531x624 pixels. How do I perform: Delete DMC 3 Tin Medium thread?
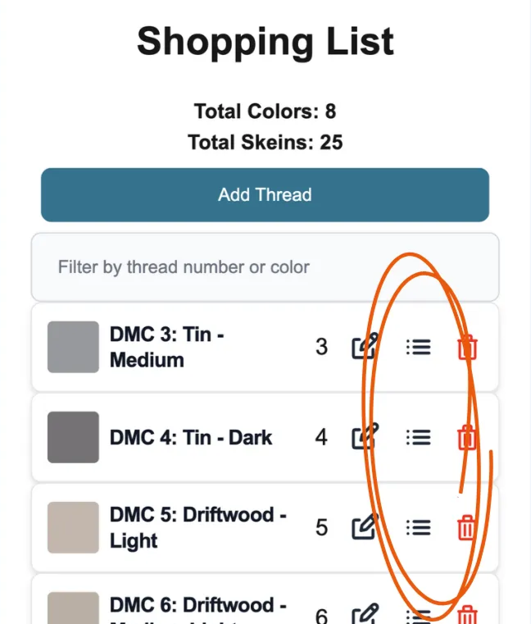(466, 347)
